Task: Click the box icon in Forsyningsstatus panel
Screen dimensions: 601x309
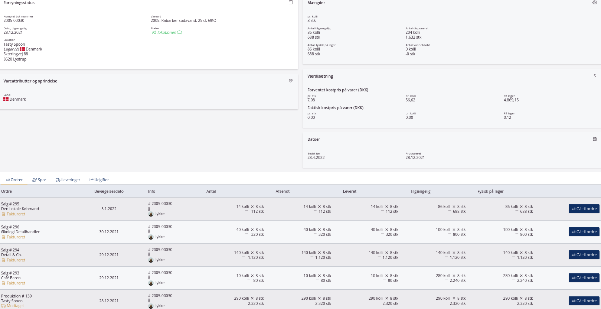Action: pos(291,3)
